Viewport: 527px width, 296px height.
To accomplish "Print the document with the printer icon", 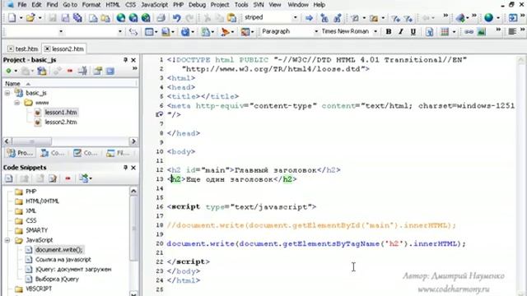I will pyautogui.click(x=161, y=18).
